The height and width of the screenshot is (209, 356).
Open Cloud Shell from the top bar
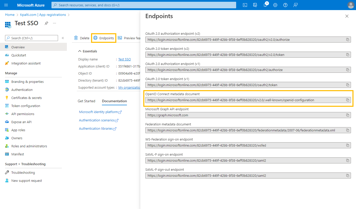point(245,5)
